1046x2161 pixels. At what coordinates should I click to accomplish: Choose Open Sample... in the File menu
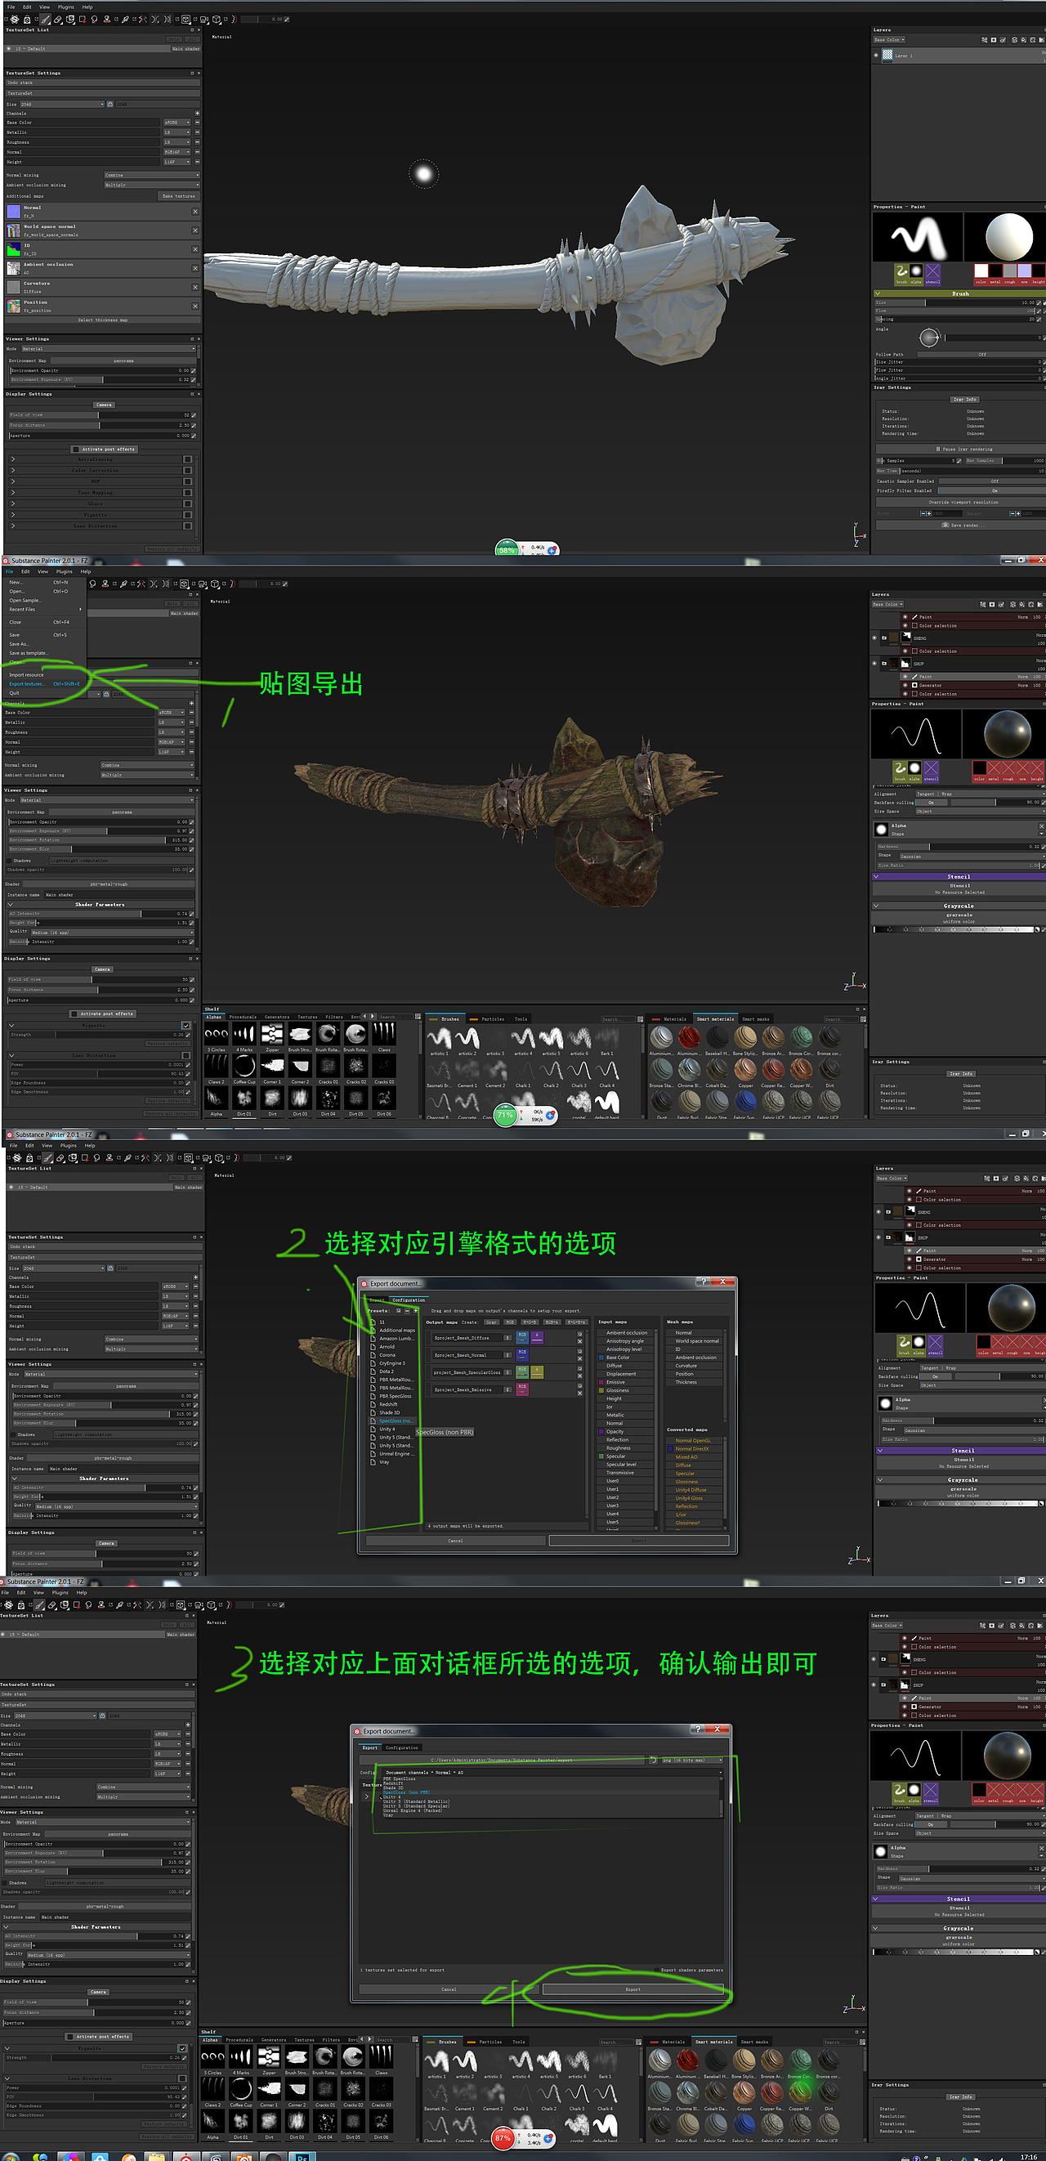point(44,601)
